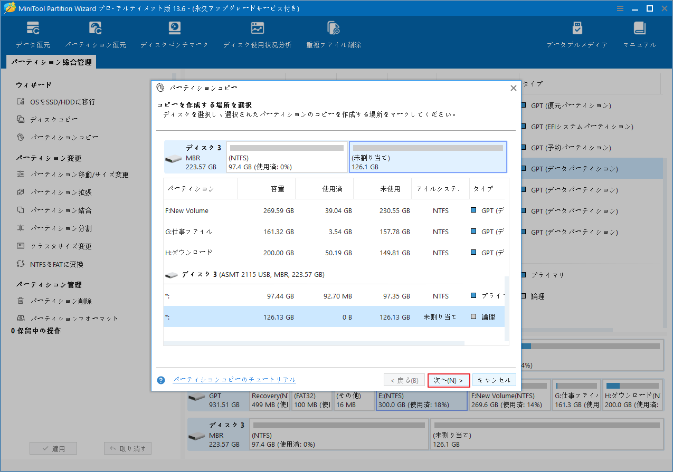This screenshot has height=472, width=673.
Task: Click the キャンセル button in dialog
Action: [494, 380]
